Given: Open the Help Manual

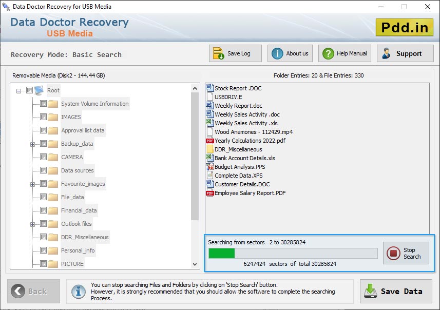Looking at the screenshot, I should click(x=345, y=53).
